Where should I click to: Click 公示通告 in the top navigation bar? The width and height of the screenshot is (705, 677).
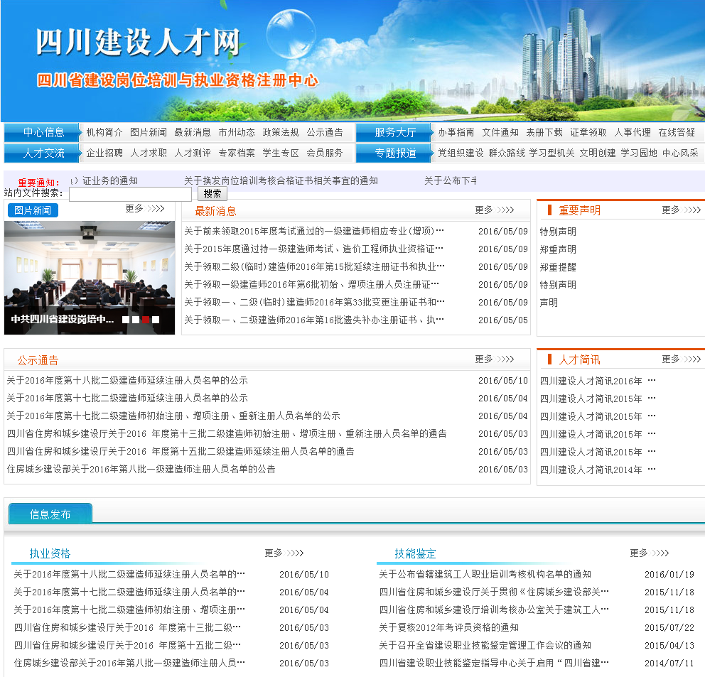pos(325,132)
